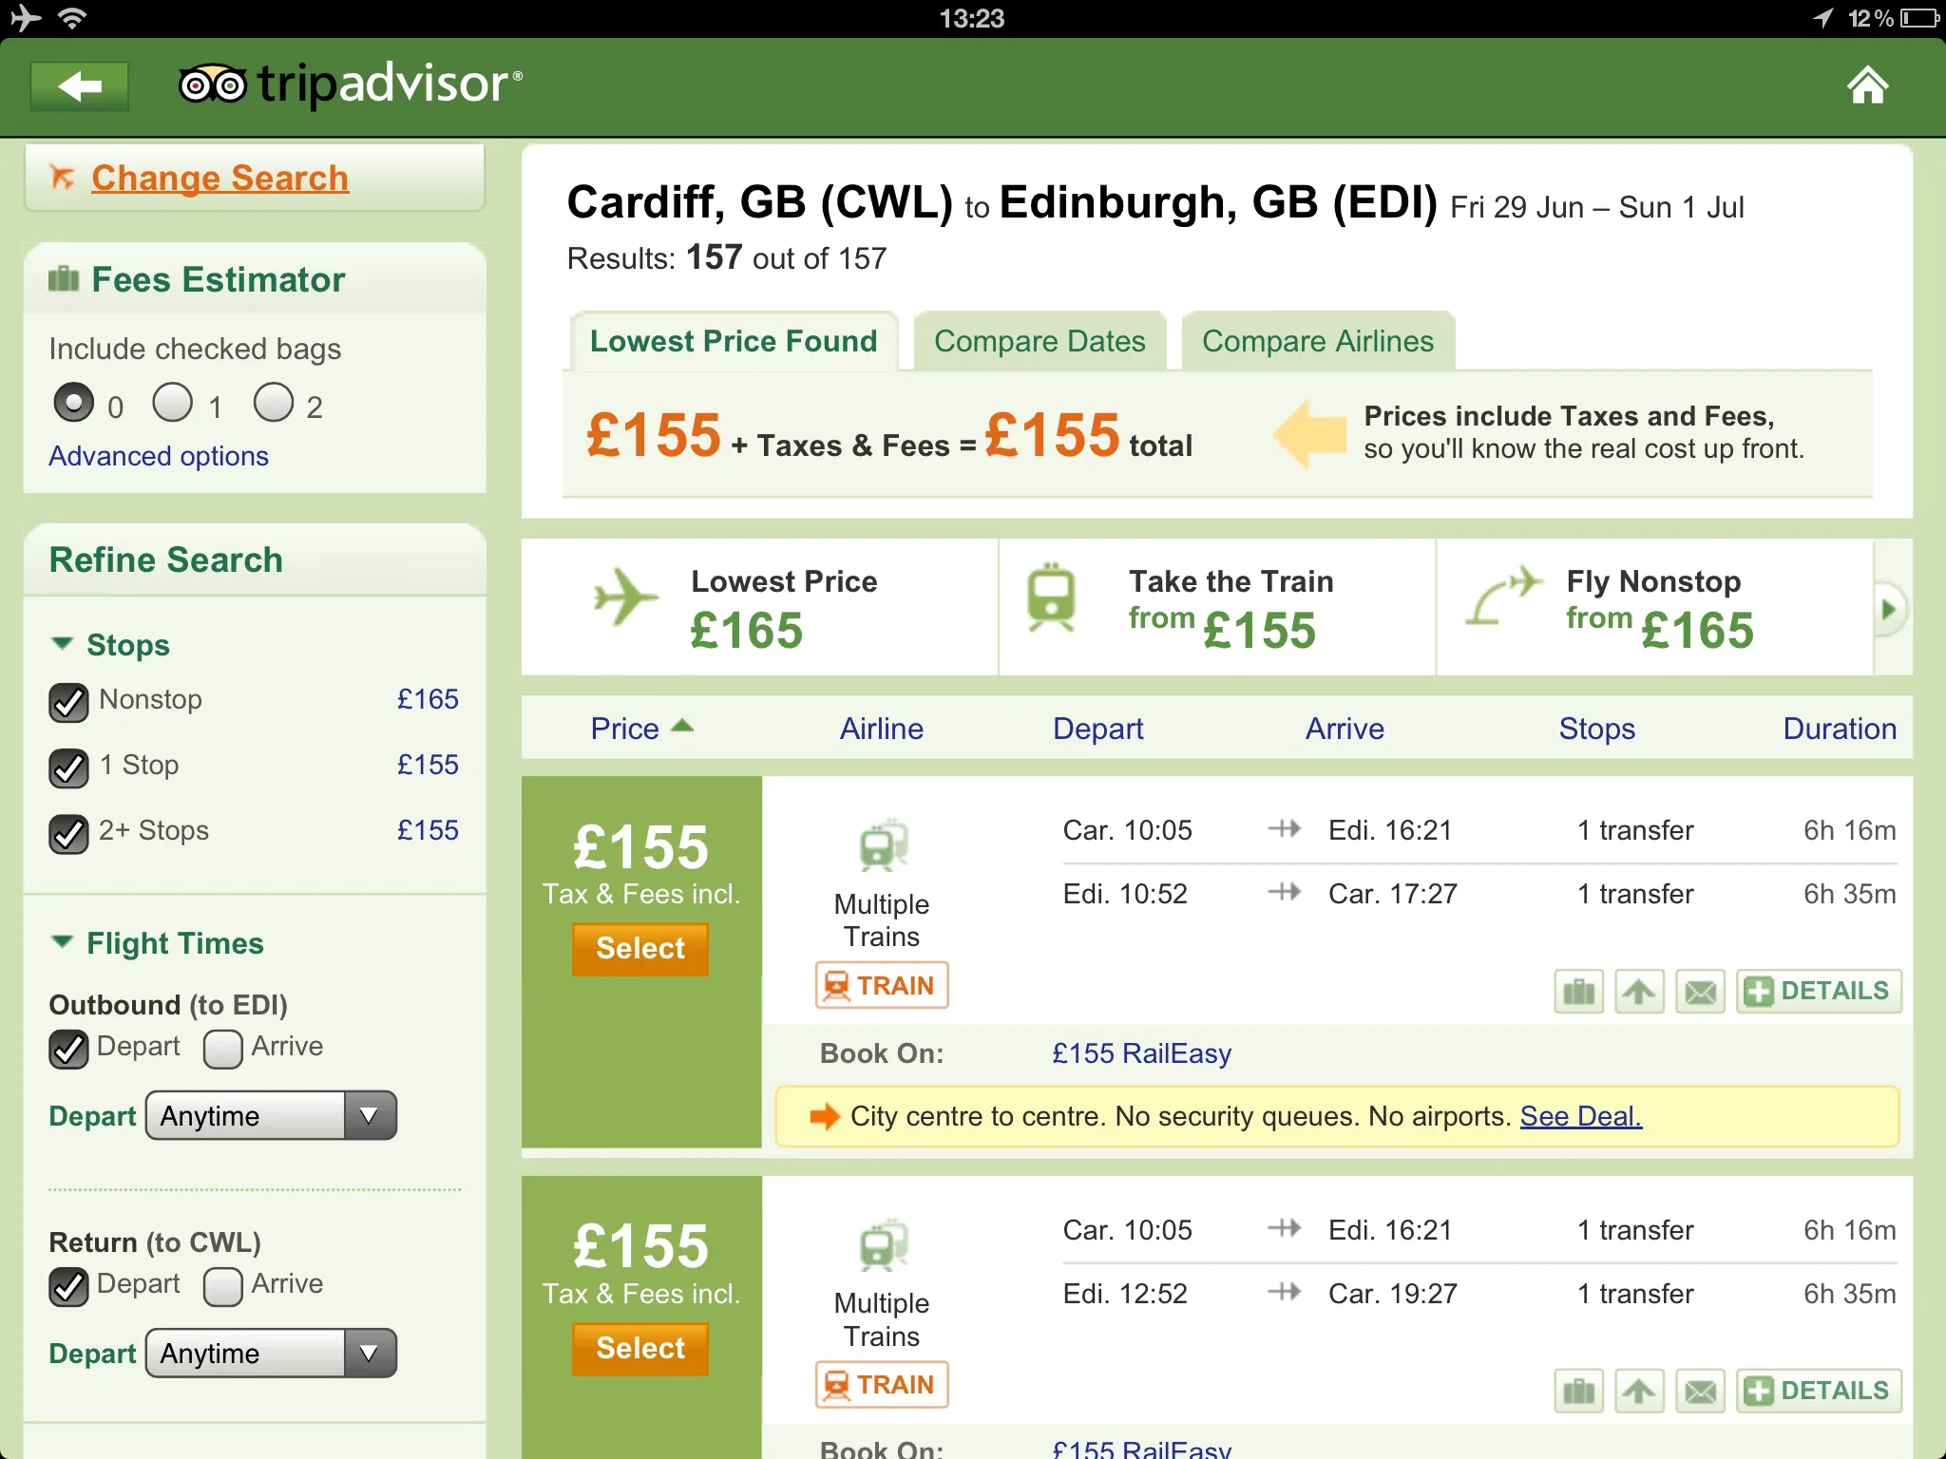The width and height of the screenshot is (1946, 1459).
Task: Check outbound Arrive checkbox
Action: pyautogui.click(x=223, y=1049)
